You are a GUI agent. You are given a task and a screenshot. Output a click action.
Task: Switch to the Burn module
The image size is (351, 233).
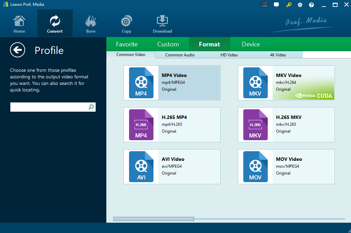coord(91,24)
